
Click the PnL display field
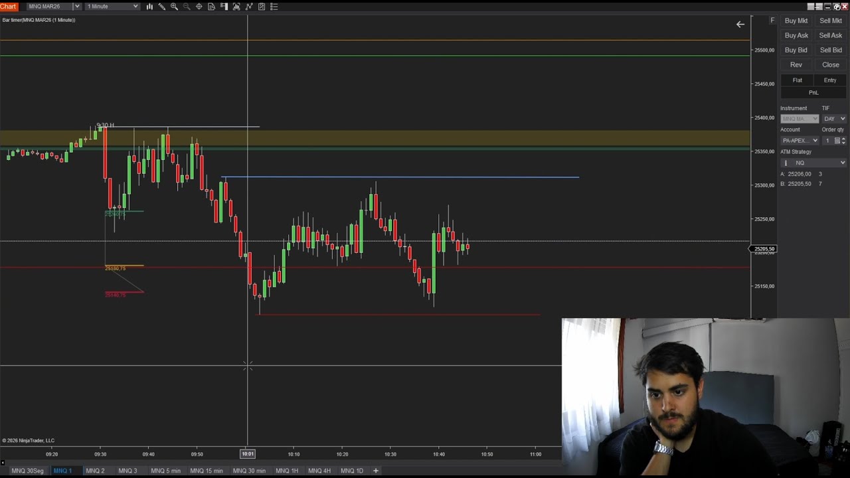point(813,93)
